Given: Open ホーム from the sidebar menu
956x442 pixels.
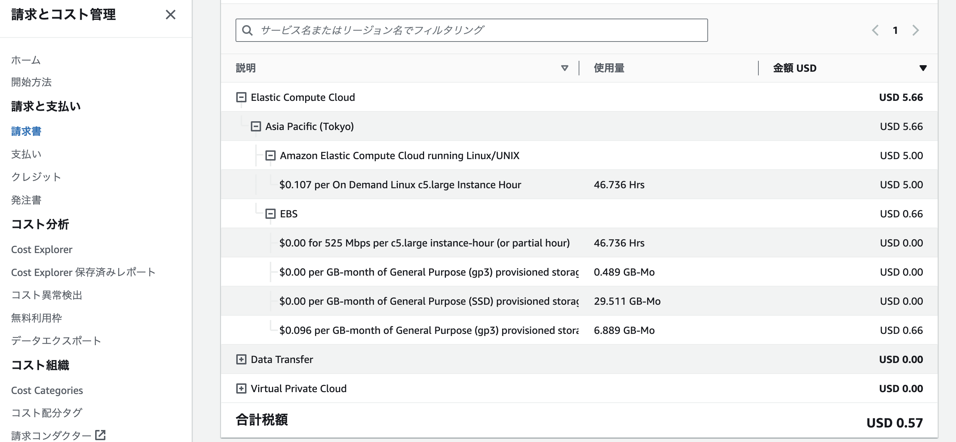Looking at the screenshot, I should 25,60.
